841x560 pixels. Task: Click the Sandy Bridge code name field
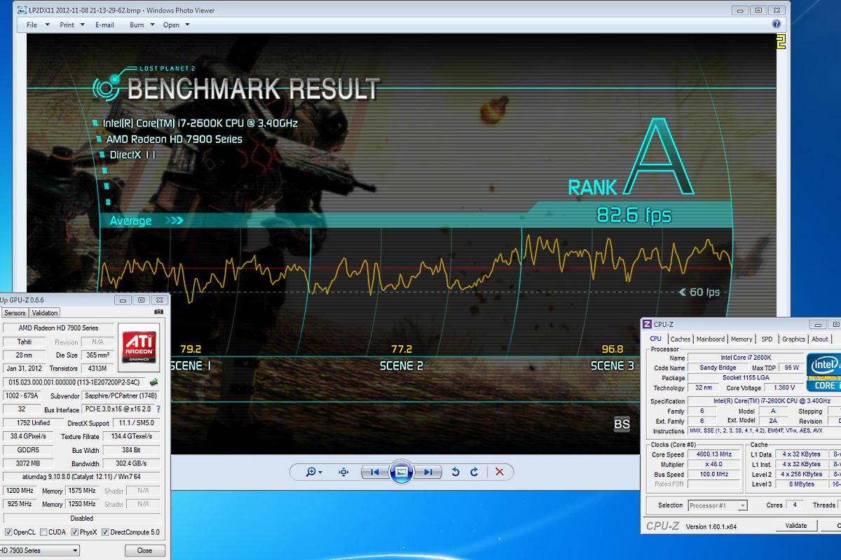pyautogui.click(x=718, y=367)
